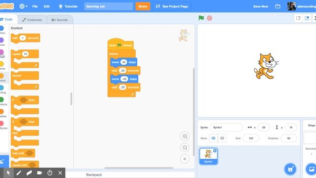Screen dimensions: 316x178
Task: Select the Sprite1 thumbnail
Action: click(x=208, y=156)
